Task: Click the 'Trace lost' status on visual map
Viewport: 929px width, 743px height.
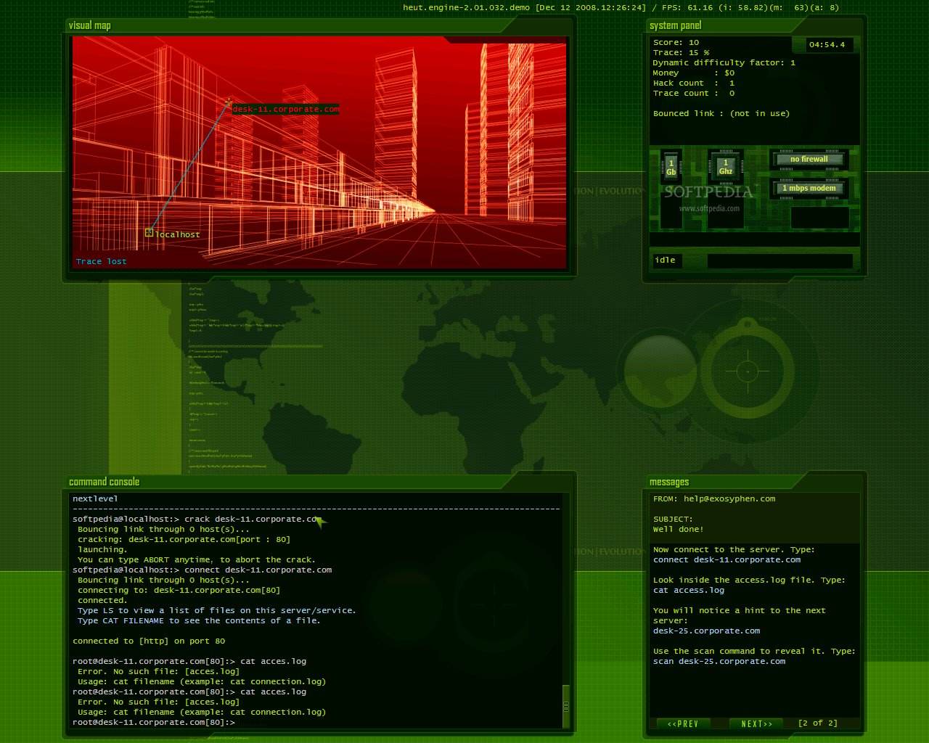Action: click(102, 261)
